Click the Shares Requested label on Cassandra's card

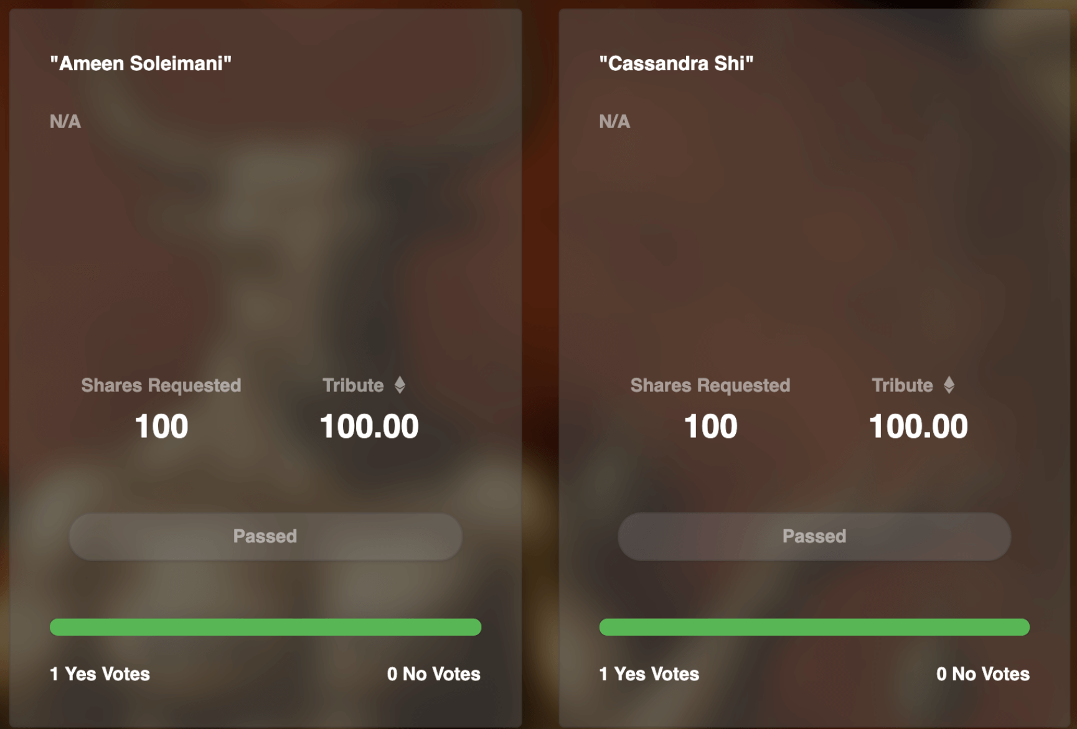pyautogui.click(x=710, y=386)
